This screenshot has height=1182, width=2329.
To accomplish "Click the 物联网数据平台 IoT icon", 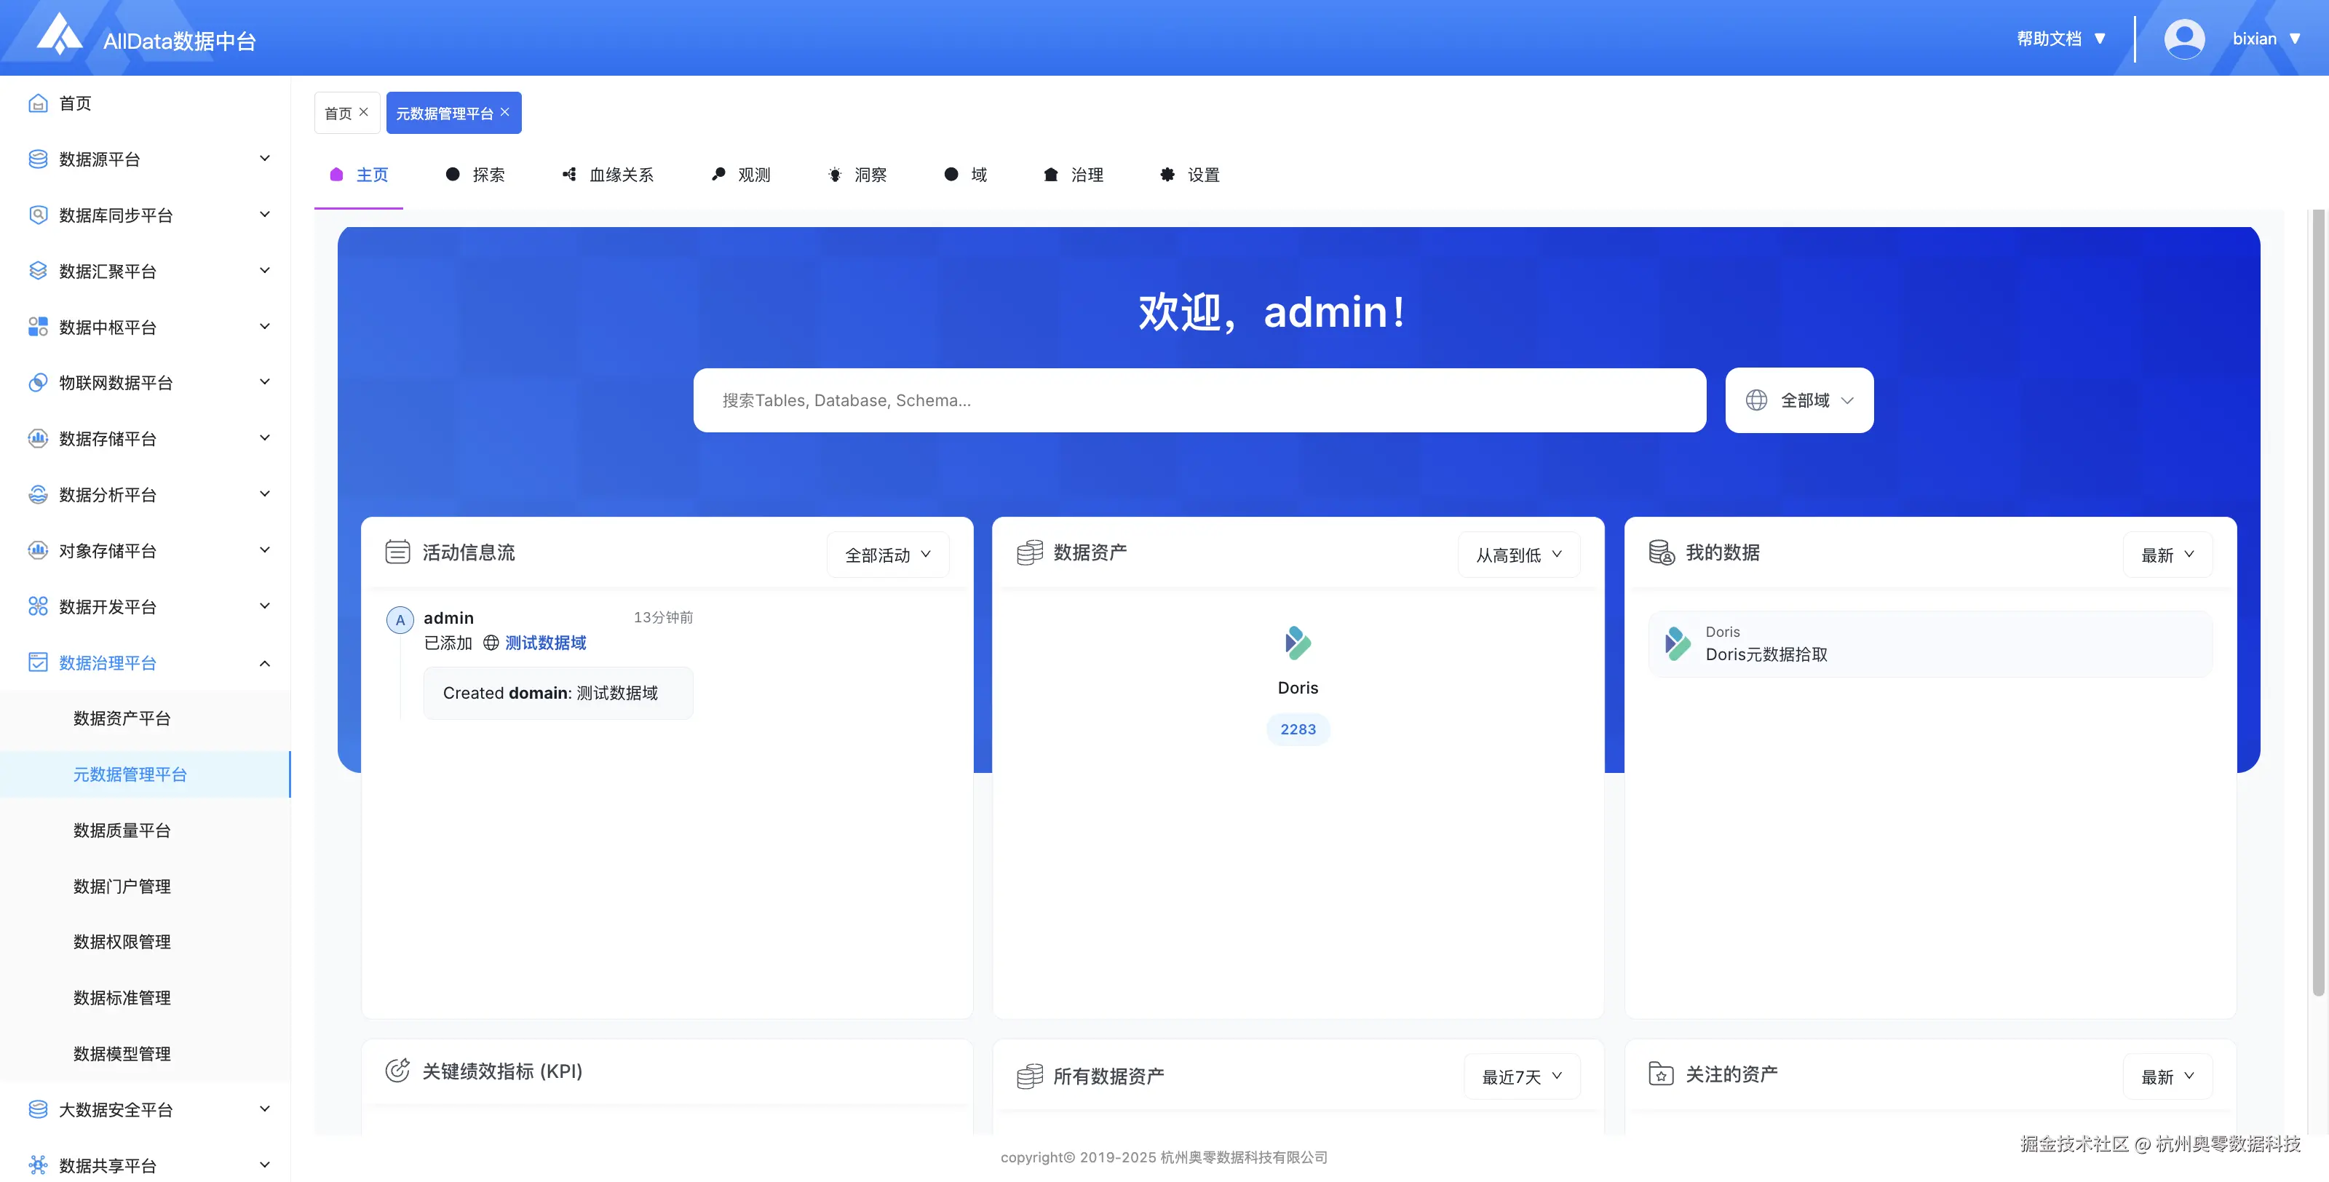I will click(x=37, y=381).
